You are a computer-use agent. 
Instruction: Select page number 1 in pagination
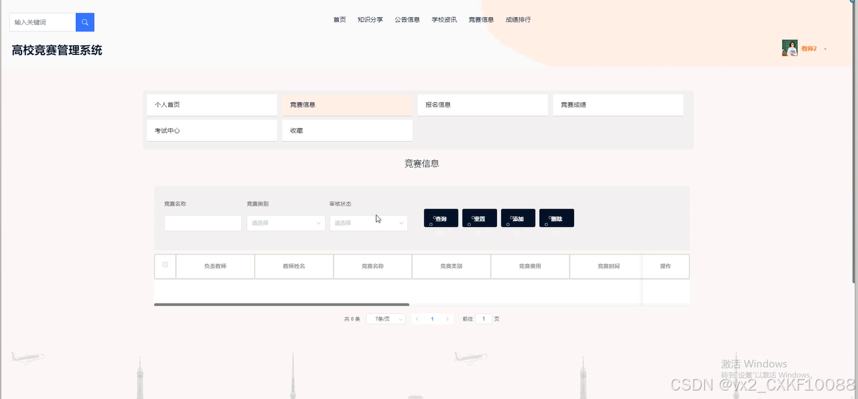coord(432,319)
